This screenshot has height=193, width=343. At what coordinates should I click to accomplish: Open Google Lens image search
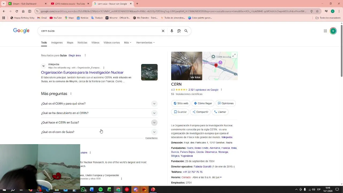point(179,31)
